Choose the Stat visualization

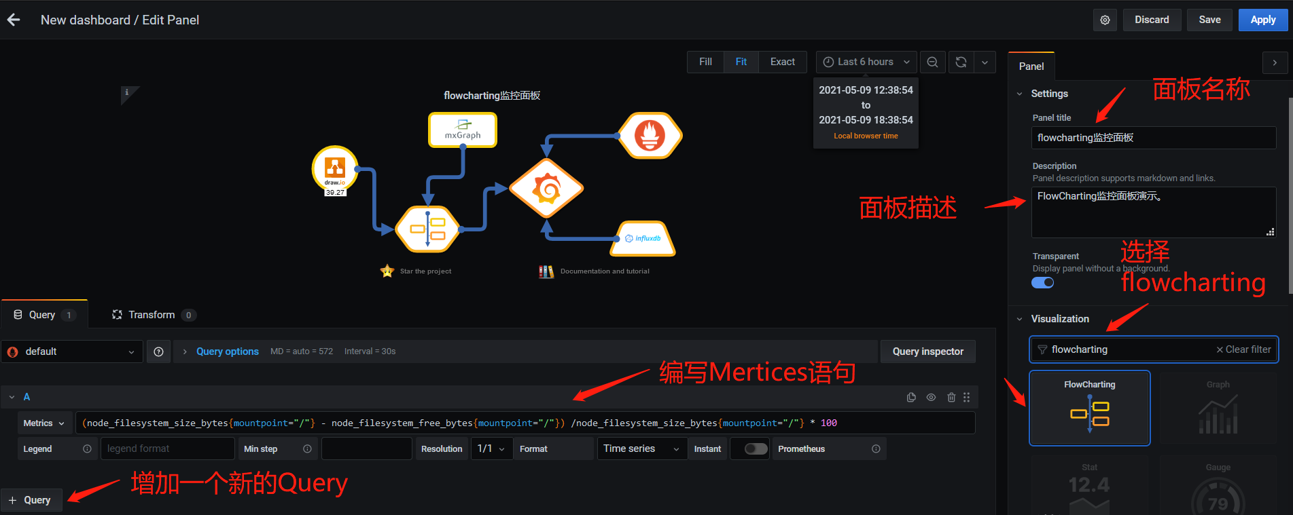coord(1090,485)
